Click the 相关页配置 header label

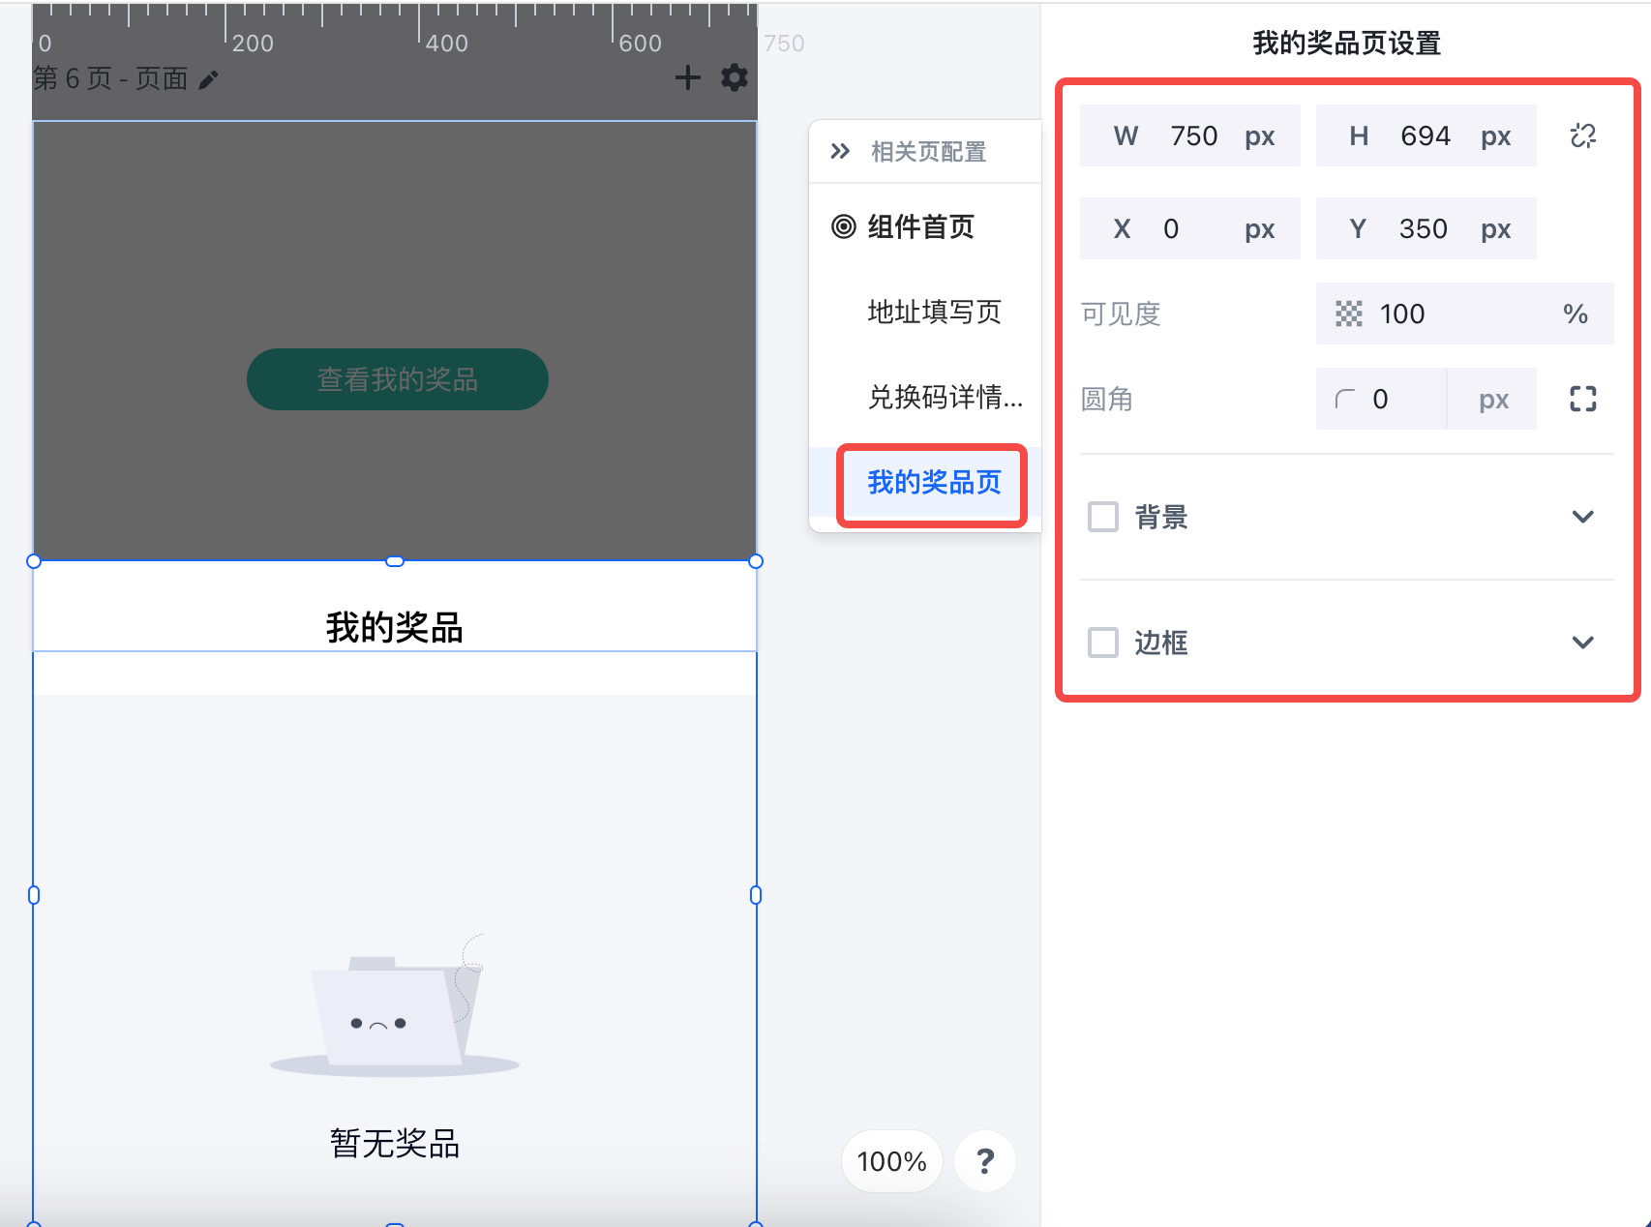[x=928, y=151]
